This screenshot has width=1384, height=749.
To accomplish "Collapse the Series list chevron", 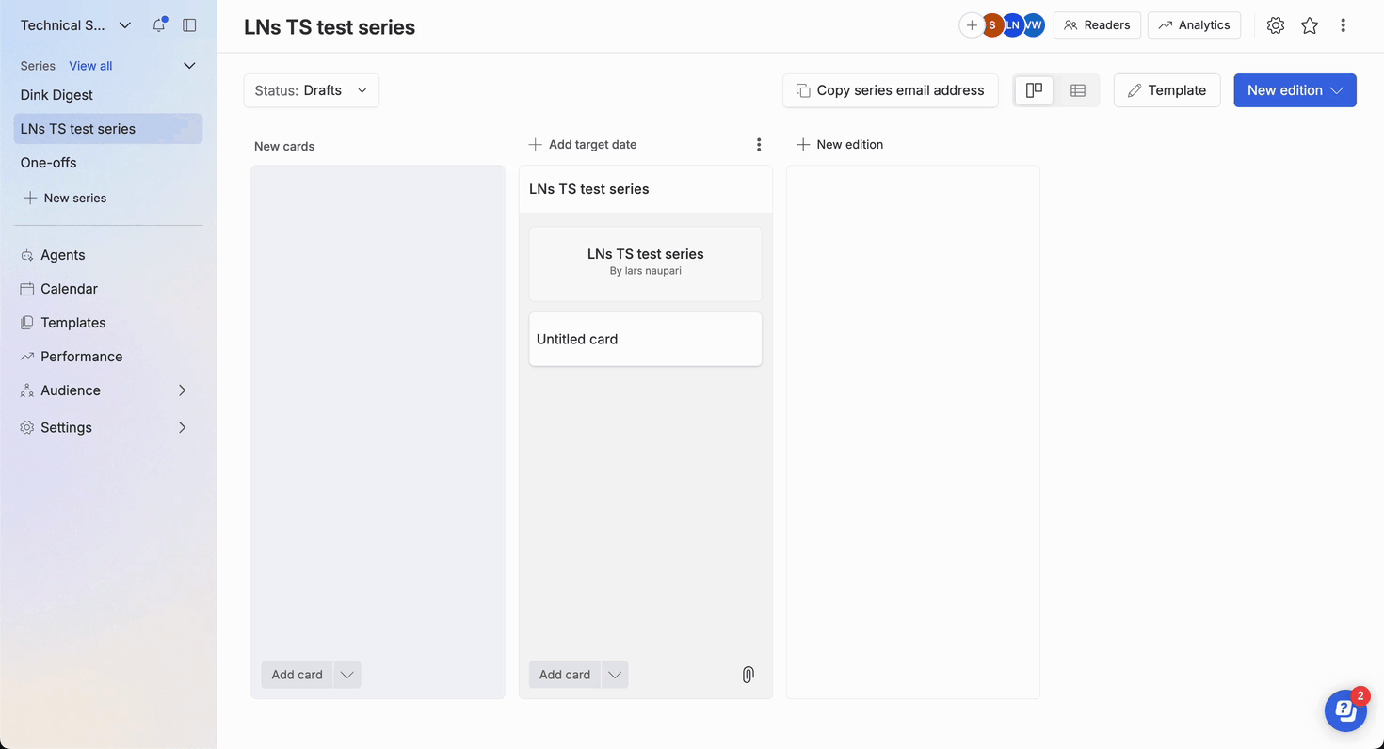I will coord(189,66).
